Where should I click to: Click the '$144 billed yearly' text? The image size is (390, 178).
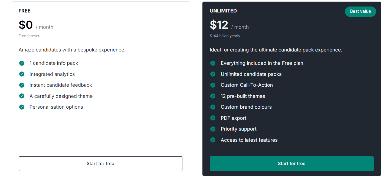(x=225, y=35)
